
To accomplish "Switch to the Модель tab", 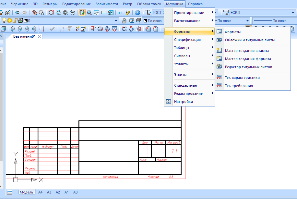I will (x=26, y=192).
